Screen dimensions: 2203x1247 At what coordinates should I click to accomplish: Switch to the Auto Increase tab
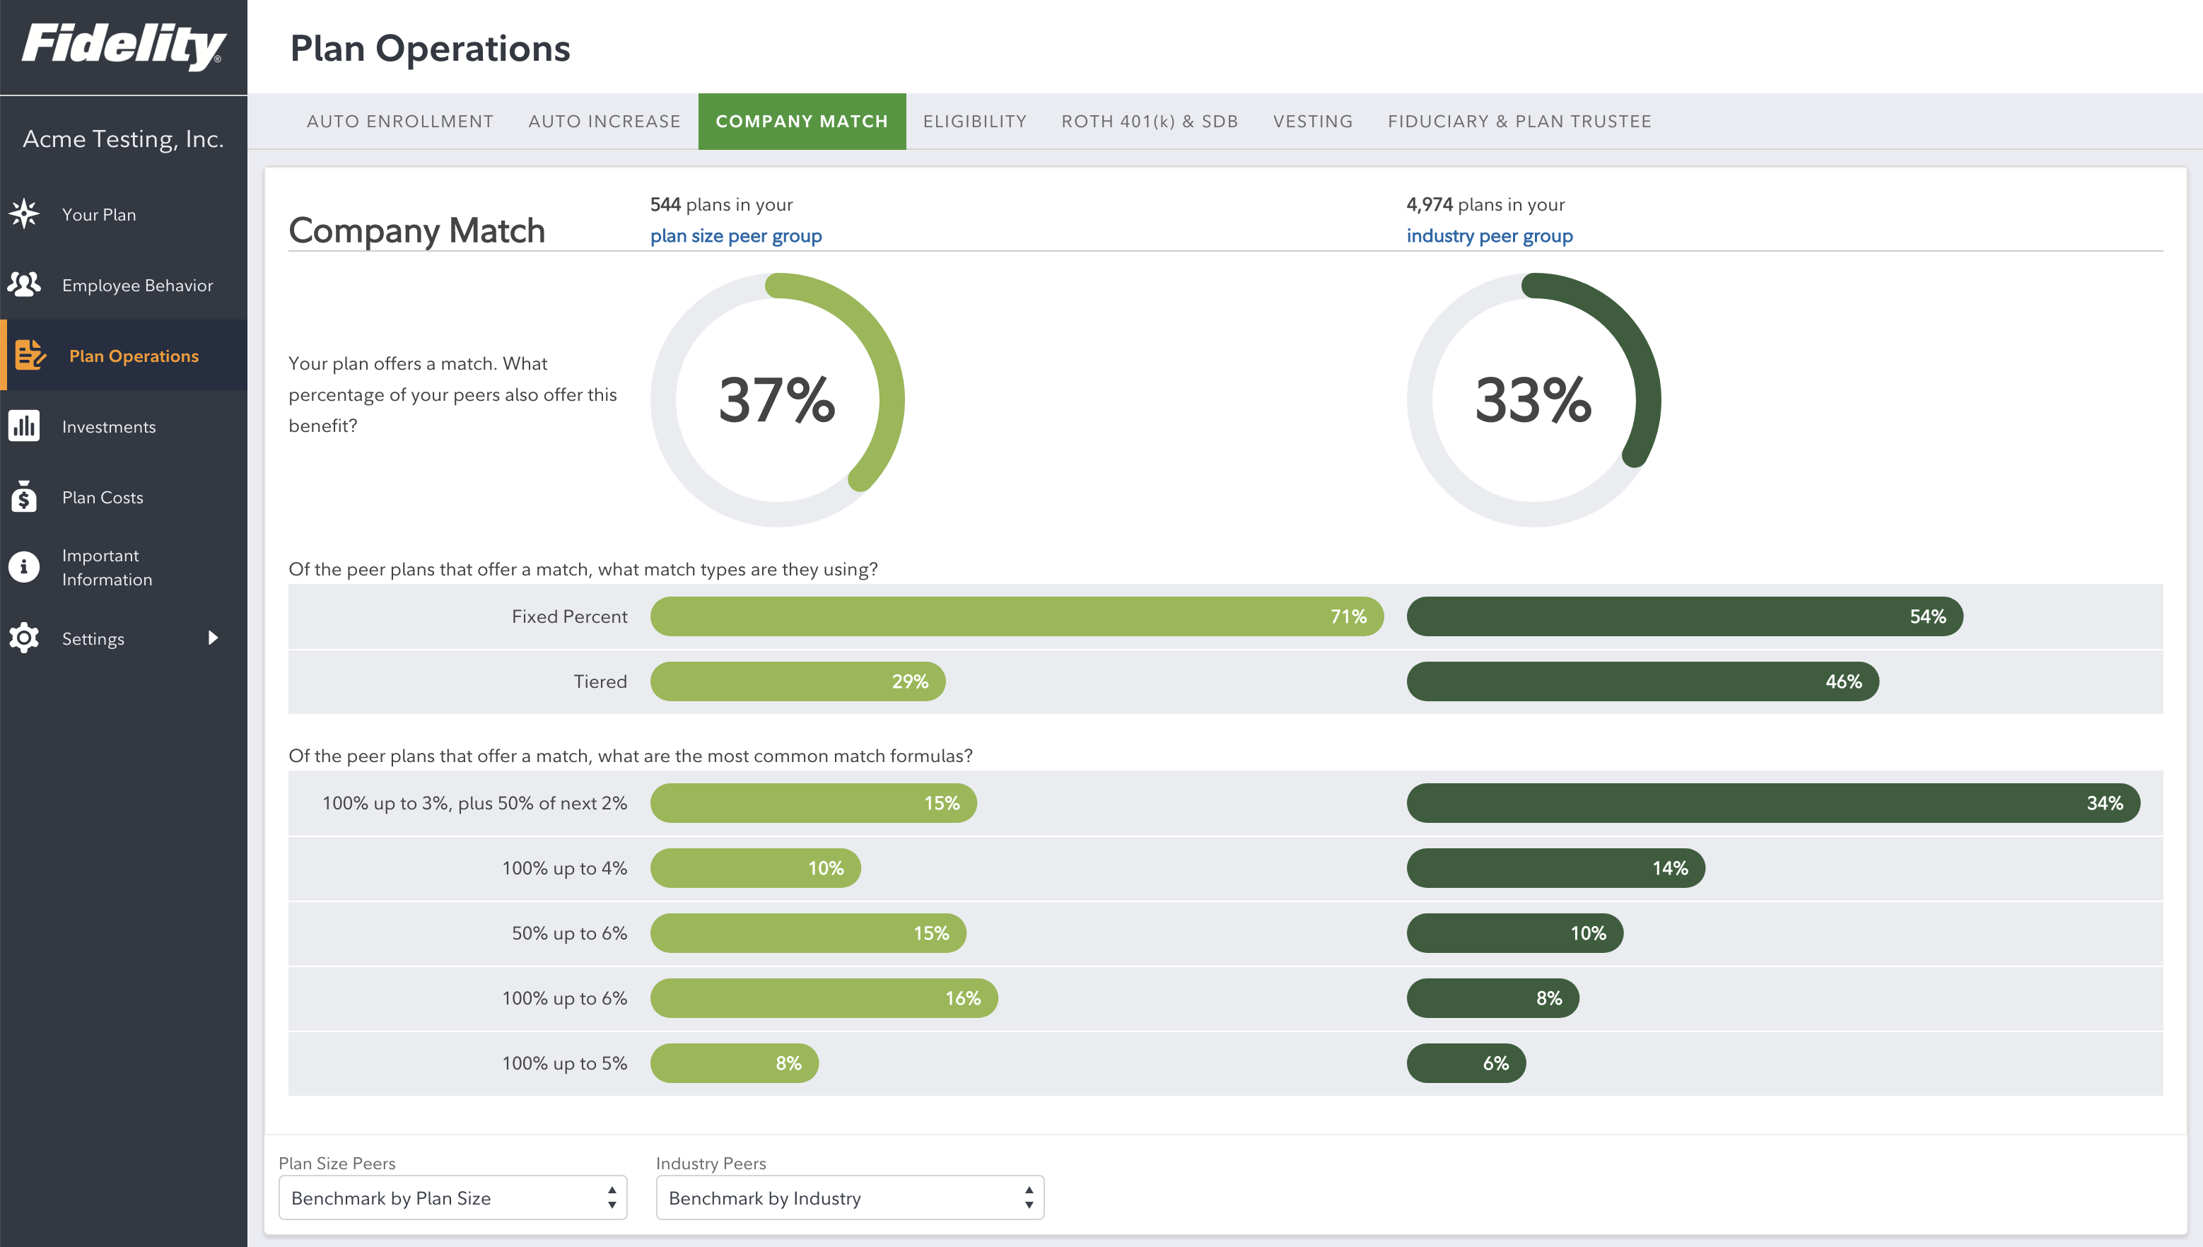604,122
